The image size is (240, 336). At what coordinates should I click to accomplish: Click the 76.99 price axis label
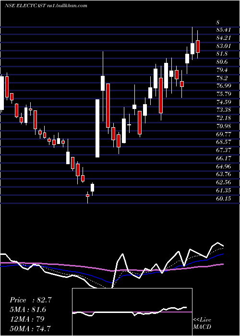click(x=224, y=86)
